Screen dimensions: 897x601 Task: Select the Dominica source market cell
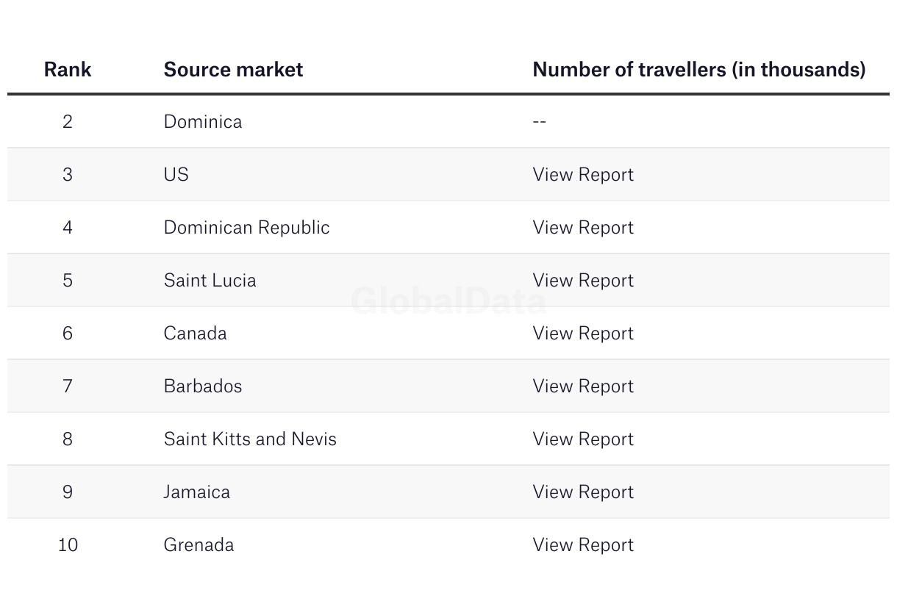(203, 121)
